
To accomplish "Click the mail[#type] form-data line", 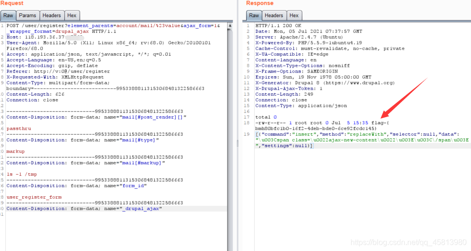I will tap(82, 140).
